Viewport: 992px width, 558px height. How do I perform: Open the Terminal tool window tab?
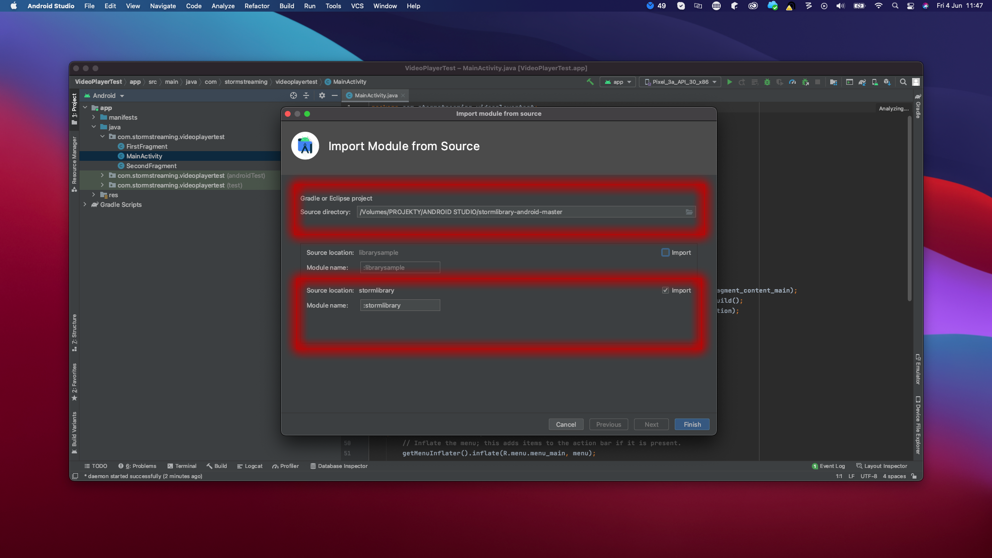(x=182, y=466)
